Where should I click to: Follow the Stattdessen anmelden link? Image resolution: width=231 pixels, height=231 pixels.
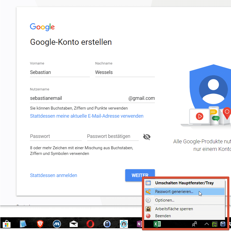coord(53,175)
